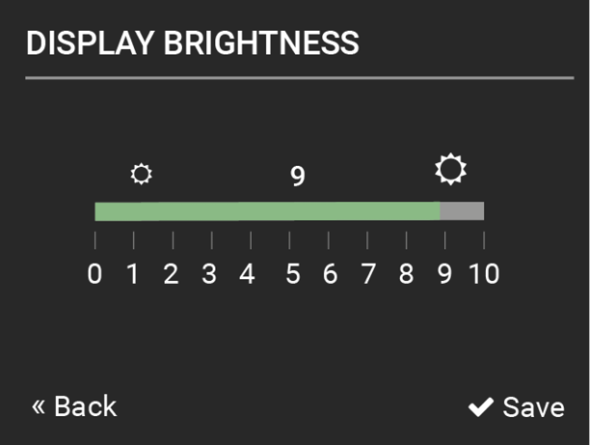Click the gray unfilled slider portion

point(462,211)
